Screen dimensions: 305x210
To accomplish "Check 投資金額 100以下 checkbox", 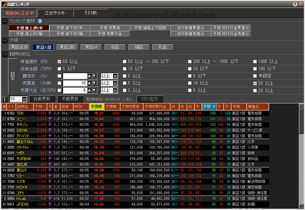I will click(255, 69).
